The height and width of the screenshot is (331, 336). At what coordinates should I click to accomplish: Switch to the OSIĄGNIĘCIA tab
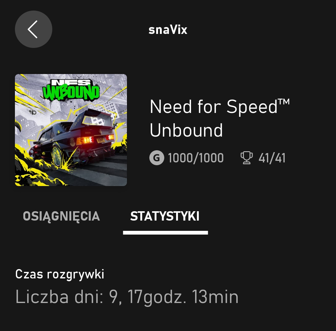[61, 216]
